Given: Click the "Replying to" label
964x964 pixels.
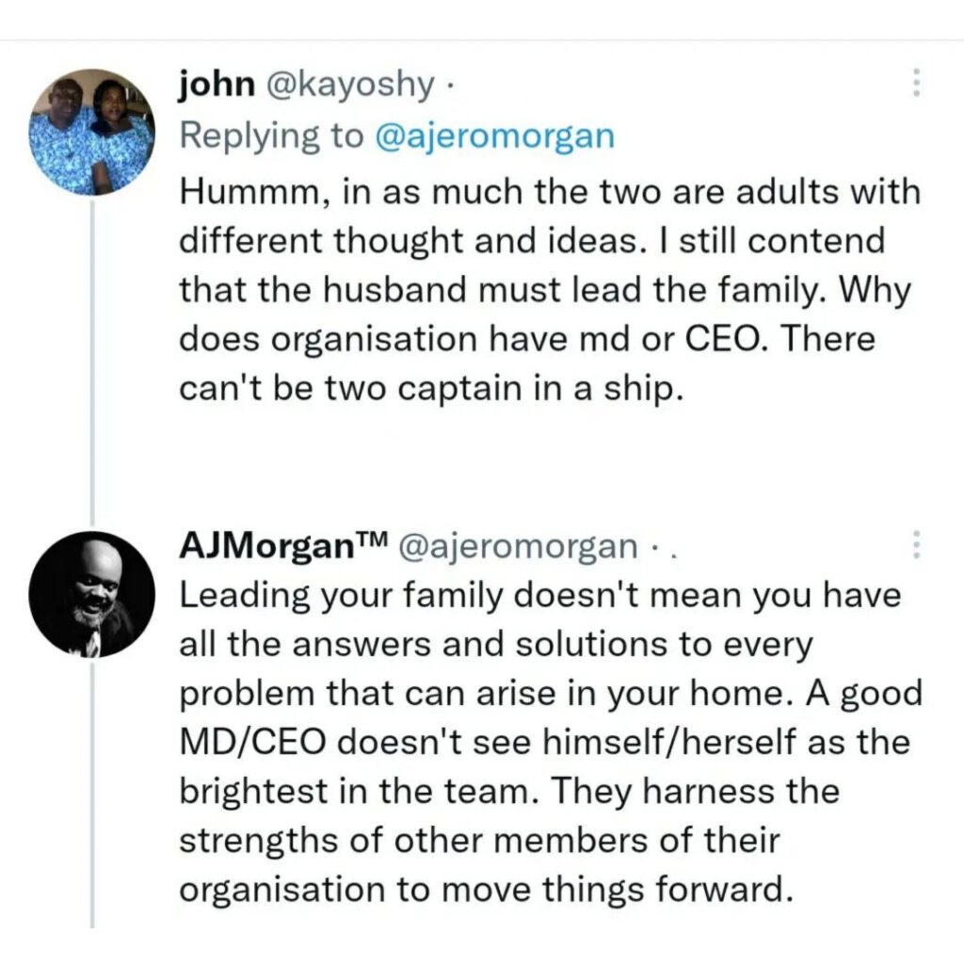Looking at the screenshot, I should (271, 136).
